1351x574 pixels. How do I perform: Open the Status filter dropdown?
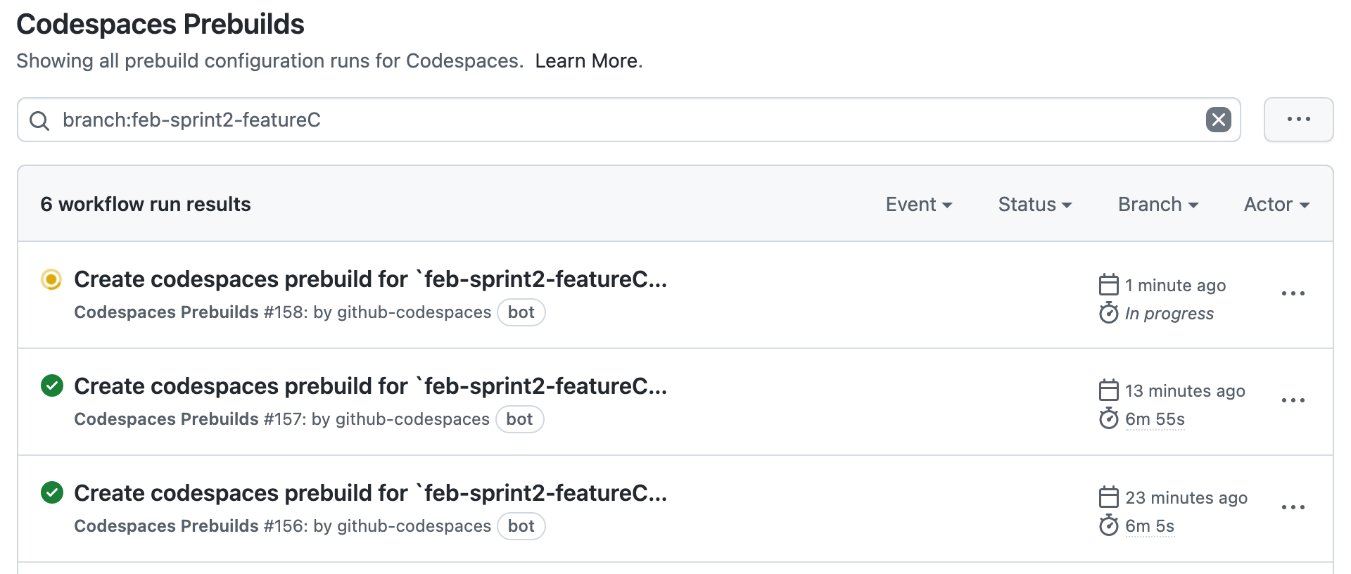[x=1034, y=204]
